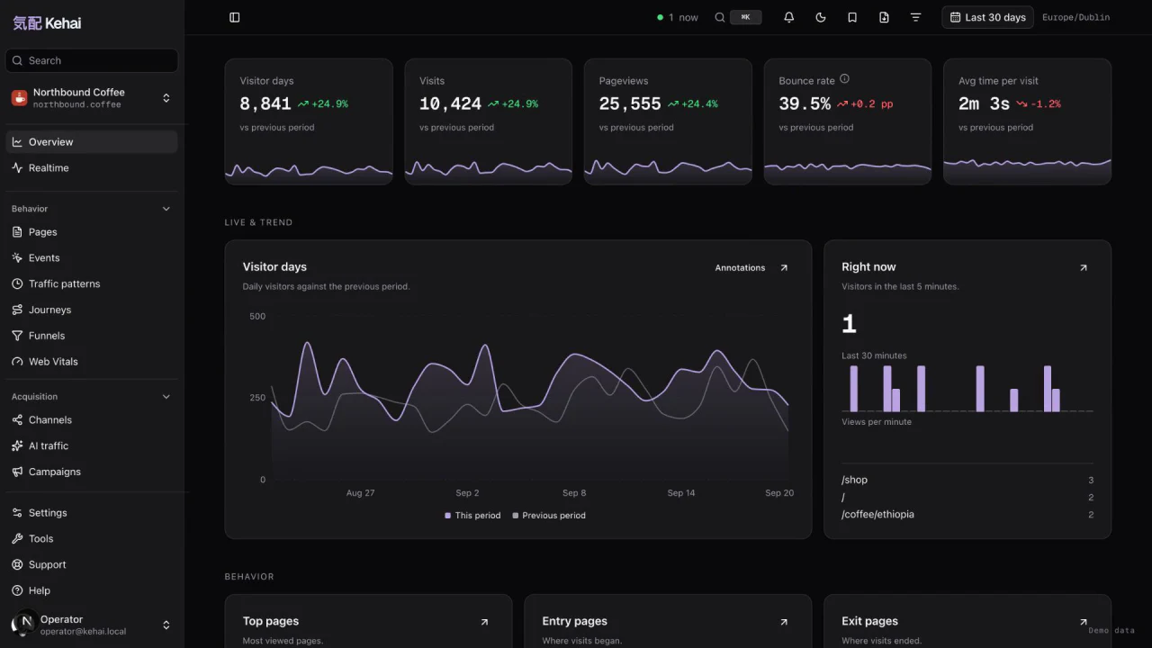
Task: Click the Bounce rate info icon
Action: pyautogui.click(x=844, y=79)
